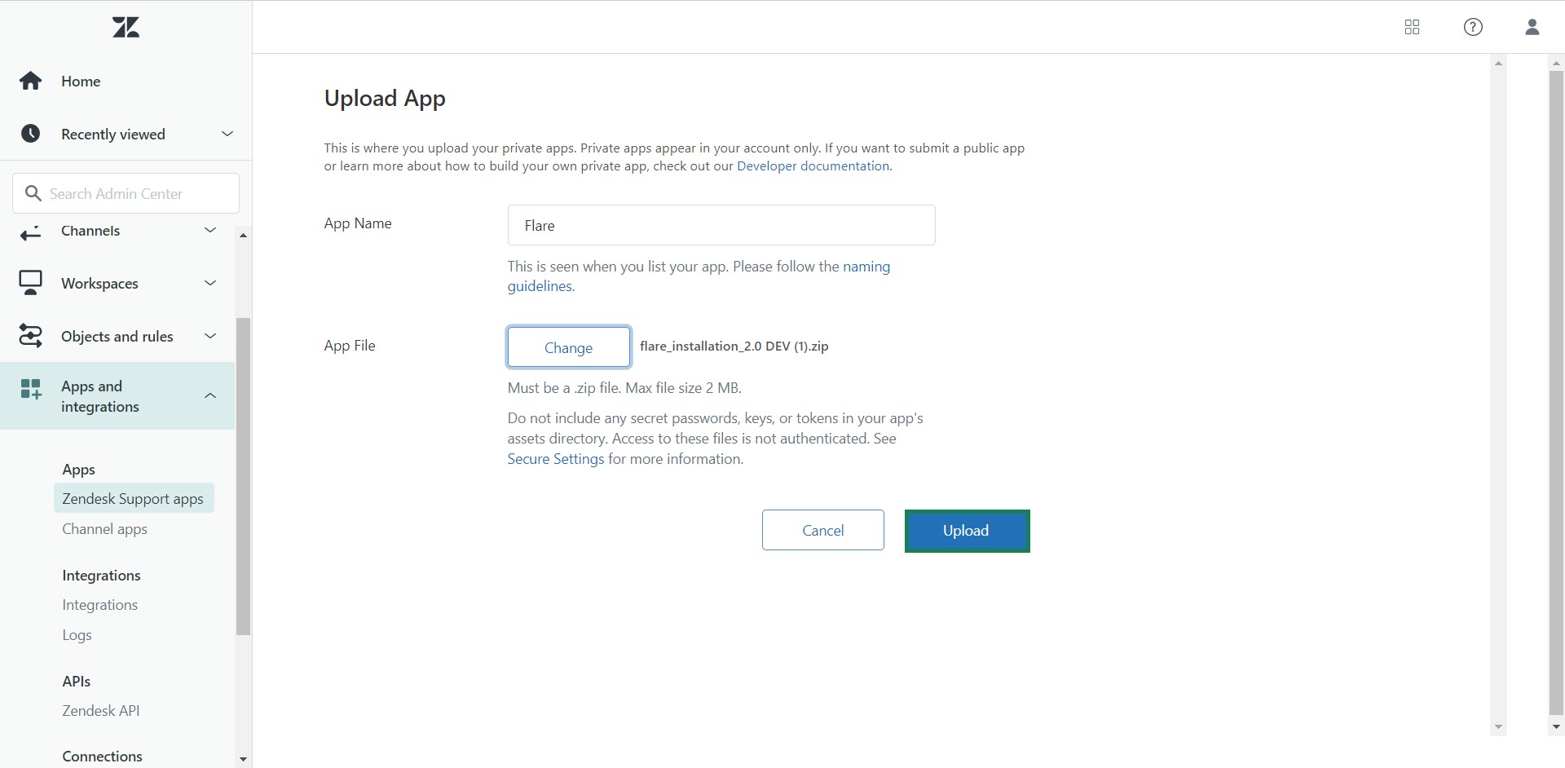The width and height of the screenshot is (1565, 768).
Task: Open the Logs sidebar item
Action: coord(77,635)
